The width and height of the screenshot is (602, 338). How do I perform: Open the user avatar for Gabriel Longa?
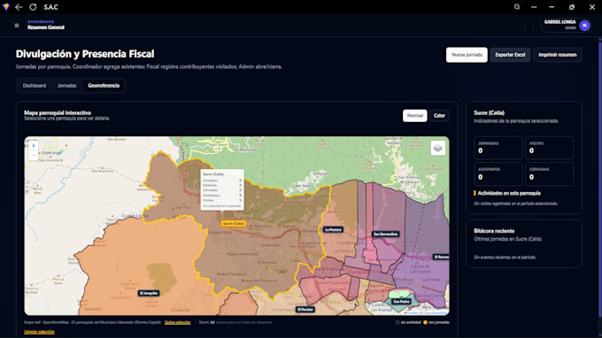pos(584,26)
